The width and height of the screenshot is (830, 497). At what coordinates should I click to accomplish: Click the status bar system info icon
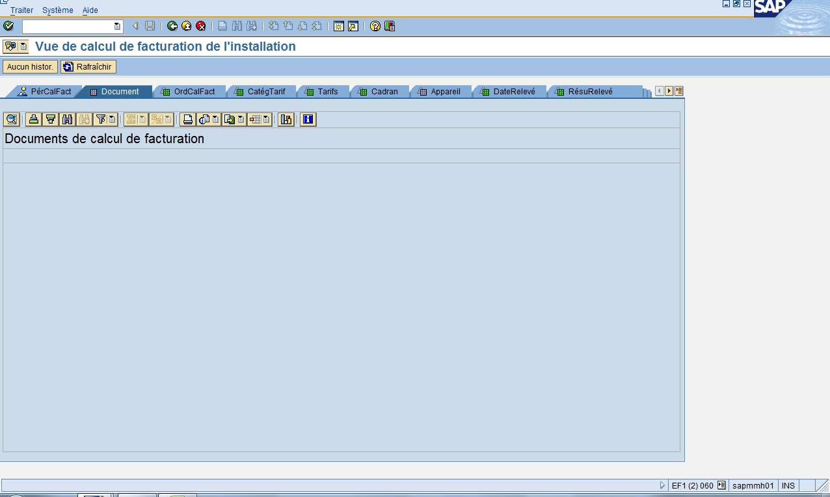pos(721,485)
